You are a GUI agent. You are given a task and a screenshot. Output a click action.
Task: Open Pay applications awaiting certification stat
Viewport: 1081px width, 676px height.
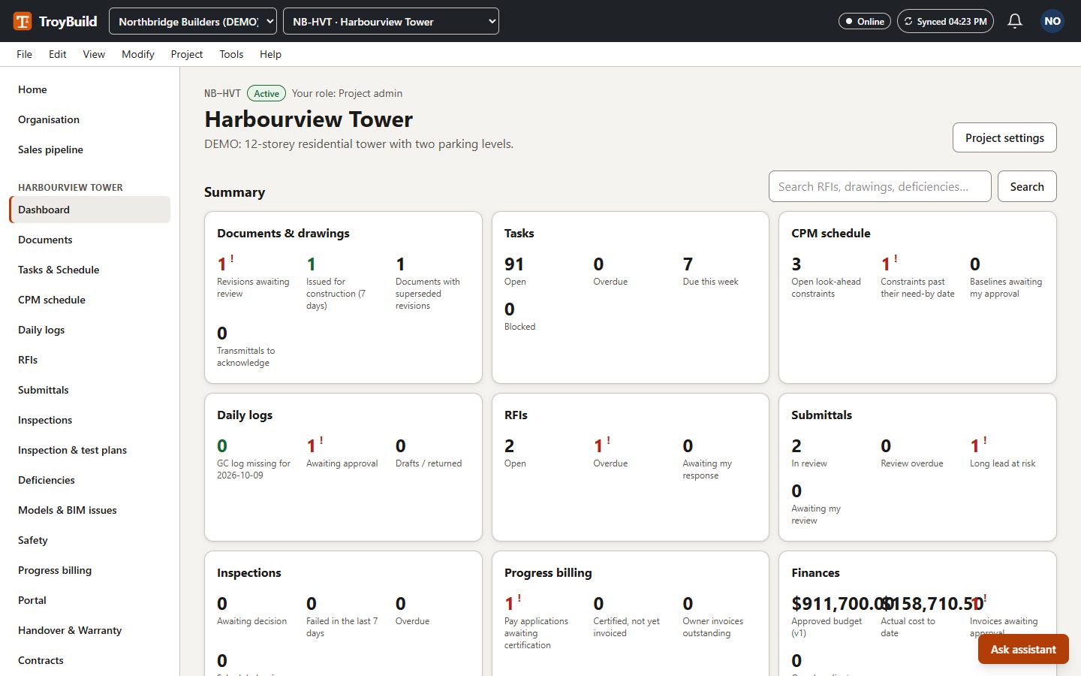point(541,622)
